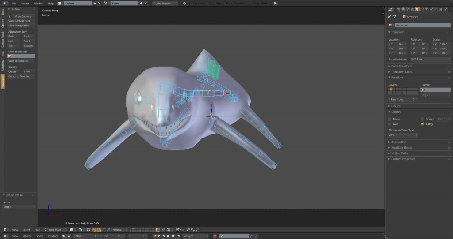Open the Marker menu in timeline
Viewport: 453px width, 239px height.
tap(27, 236)
